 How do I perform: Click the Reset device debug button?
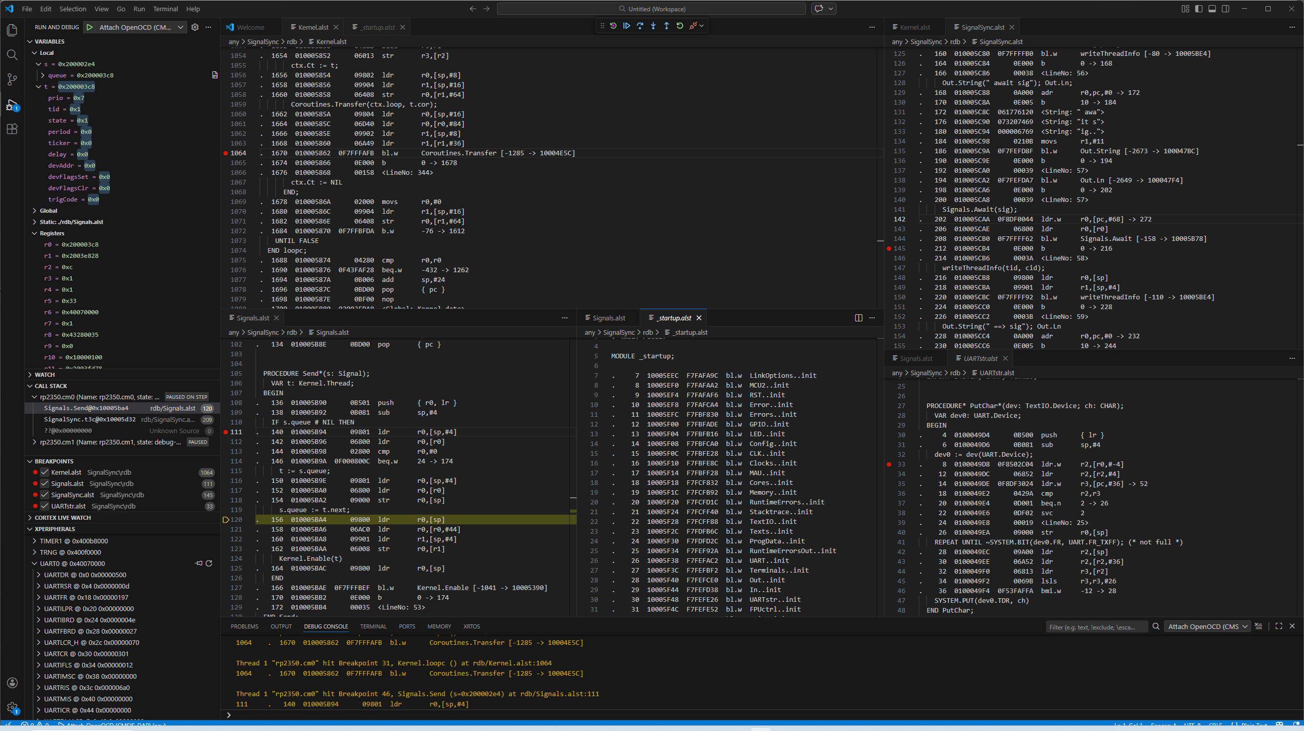tap(613, 26)
